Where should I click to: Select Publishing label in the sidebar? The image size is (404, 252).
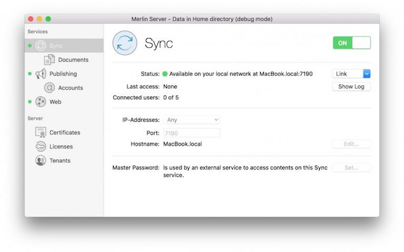(x=63, y=74)
